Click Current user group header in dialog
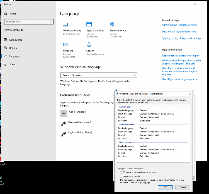The image size is (209, 194). click(x=125, y=107)
